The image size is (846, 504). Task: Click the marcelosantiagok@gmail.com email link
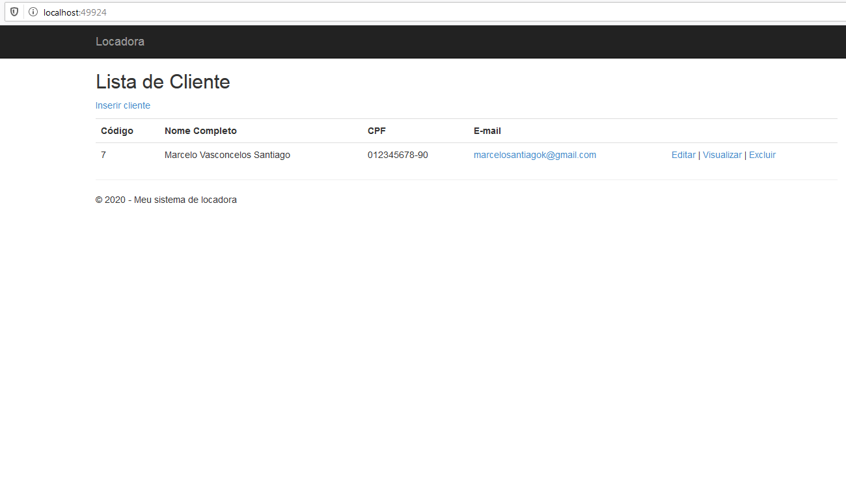coord(534,155)
